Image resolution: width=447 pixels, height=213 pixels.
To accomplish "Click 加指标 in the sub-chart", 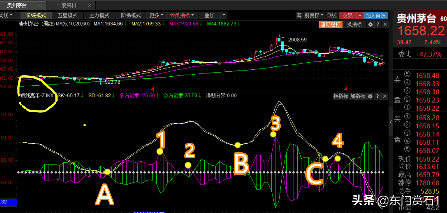I will pyautogui.click(x=357, y=96).
